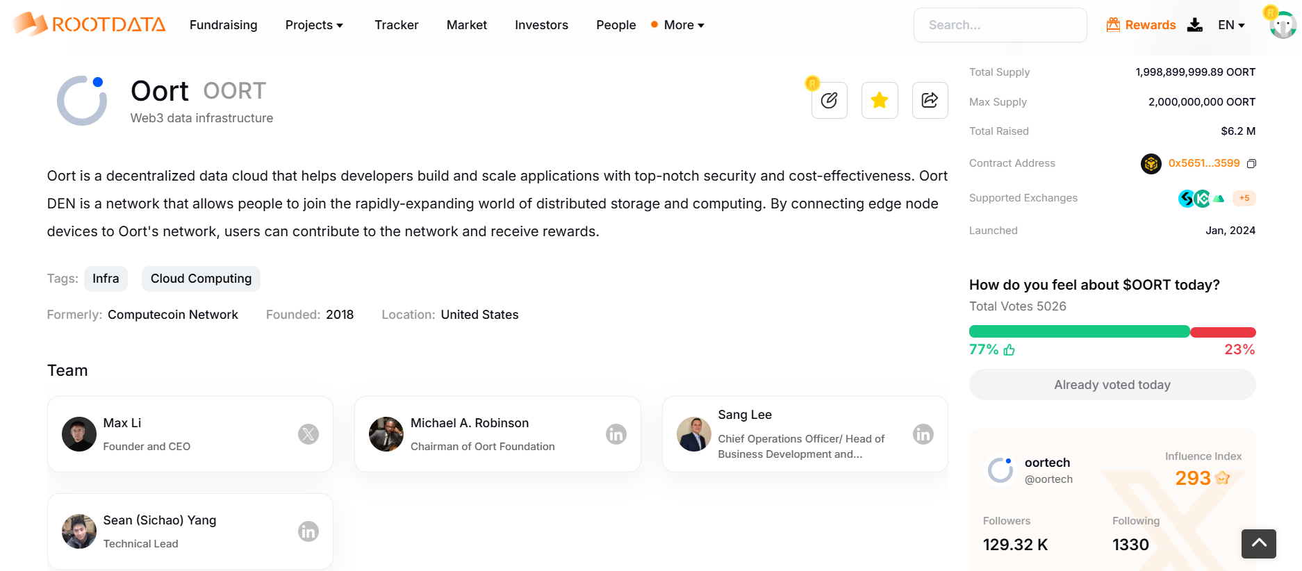Open Michael A. Robinson's LinkedIn icon
The height and width of the screenshot is (571, 1302).
click(616, 434)
